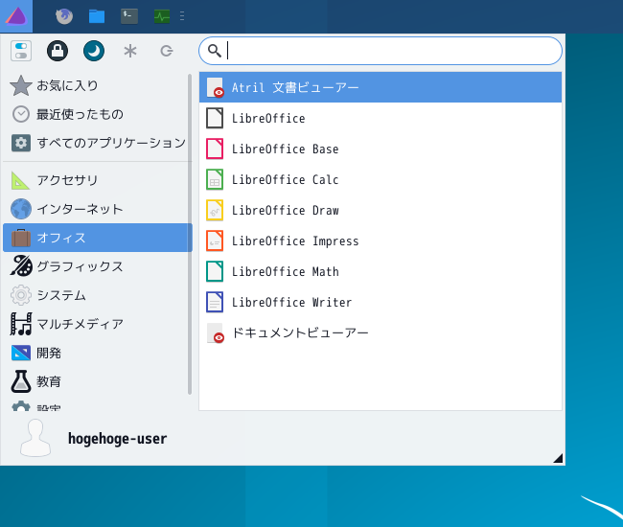Click the LibreOffice Math teal icon

pyautogui.click(x=215, y=271)
